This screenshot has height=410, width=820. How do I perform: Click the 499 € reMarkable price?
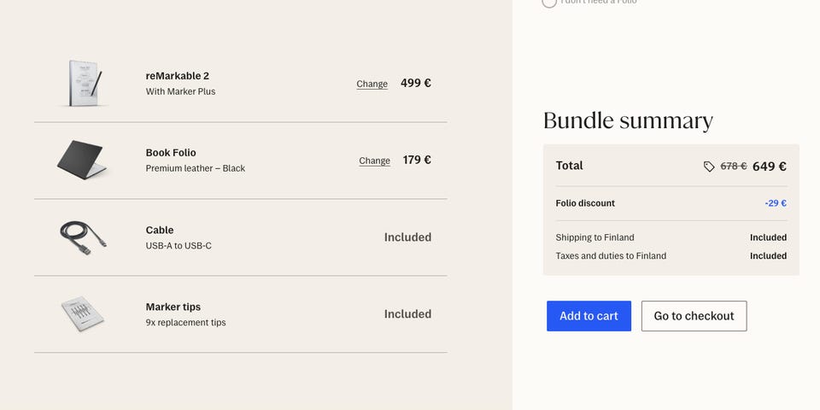[416, 83]
